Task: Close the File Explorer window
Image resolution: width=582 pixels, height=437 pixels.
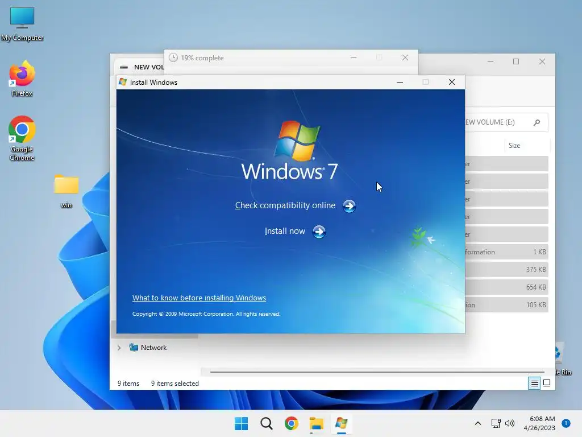Action: coord(542,61)
